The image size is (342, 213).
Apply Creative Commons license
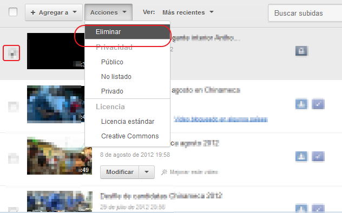coord(130,136)
